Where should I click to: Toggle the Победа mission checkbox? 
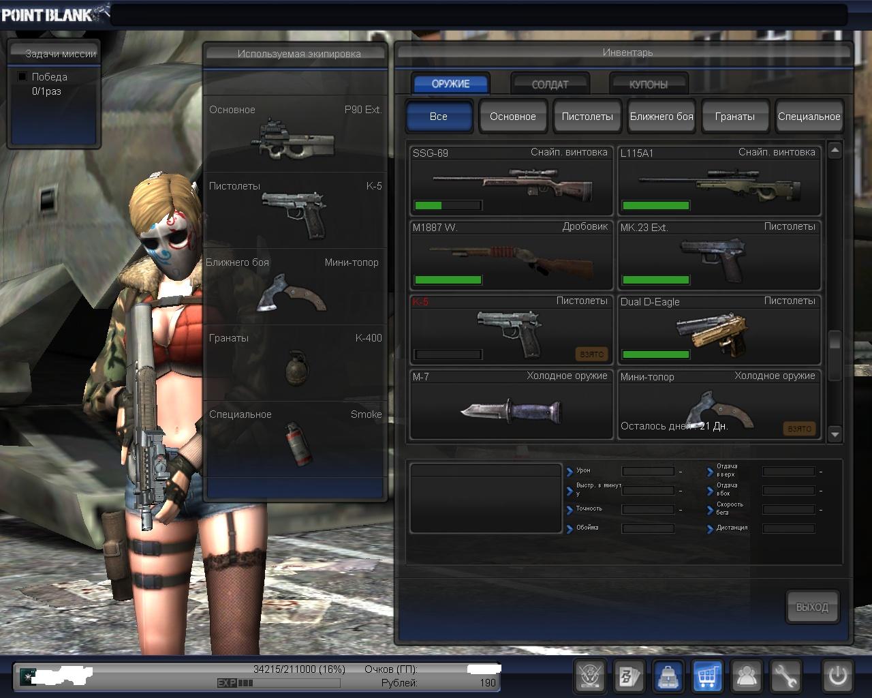point(22,77)
